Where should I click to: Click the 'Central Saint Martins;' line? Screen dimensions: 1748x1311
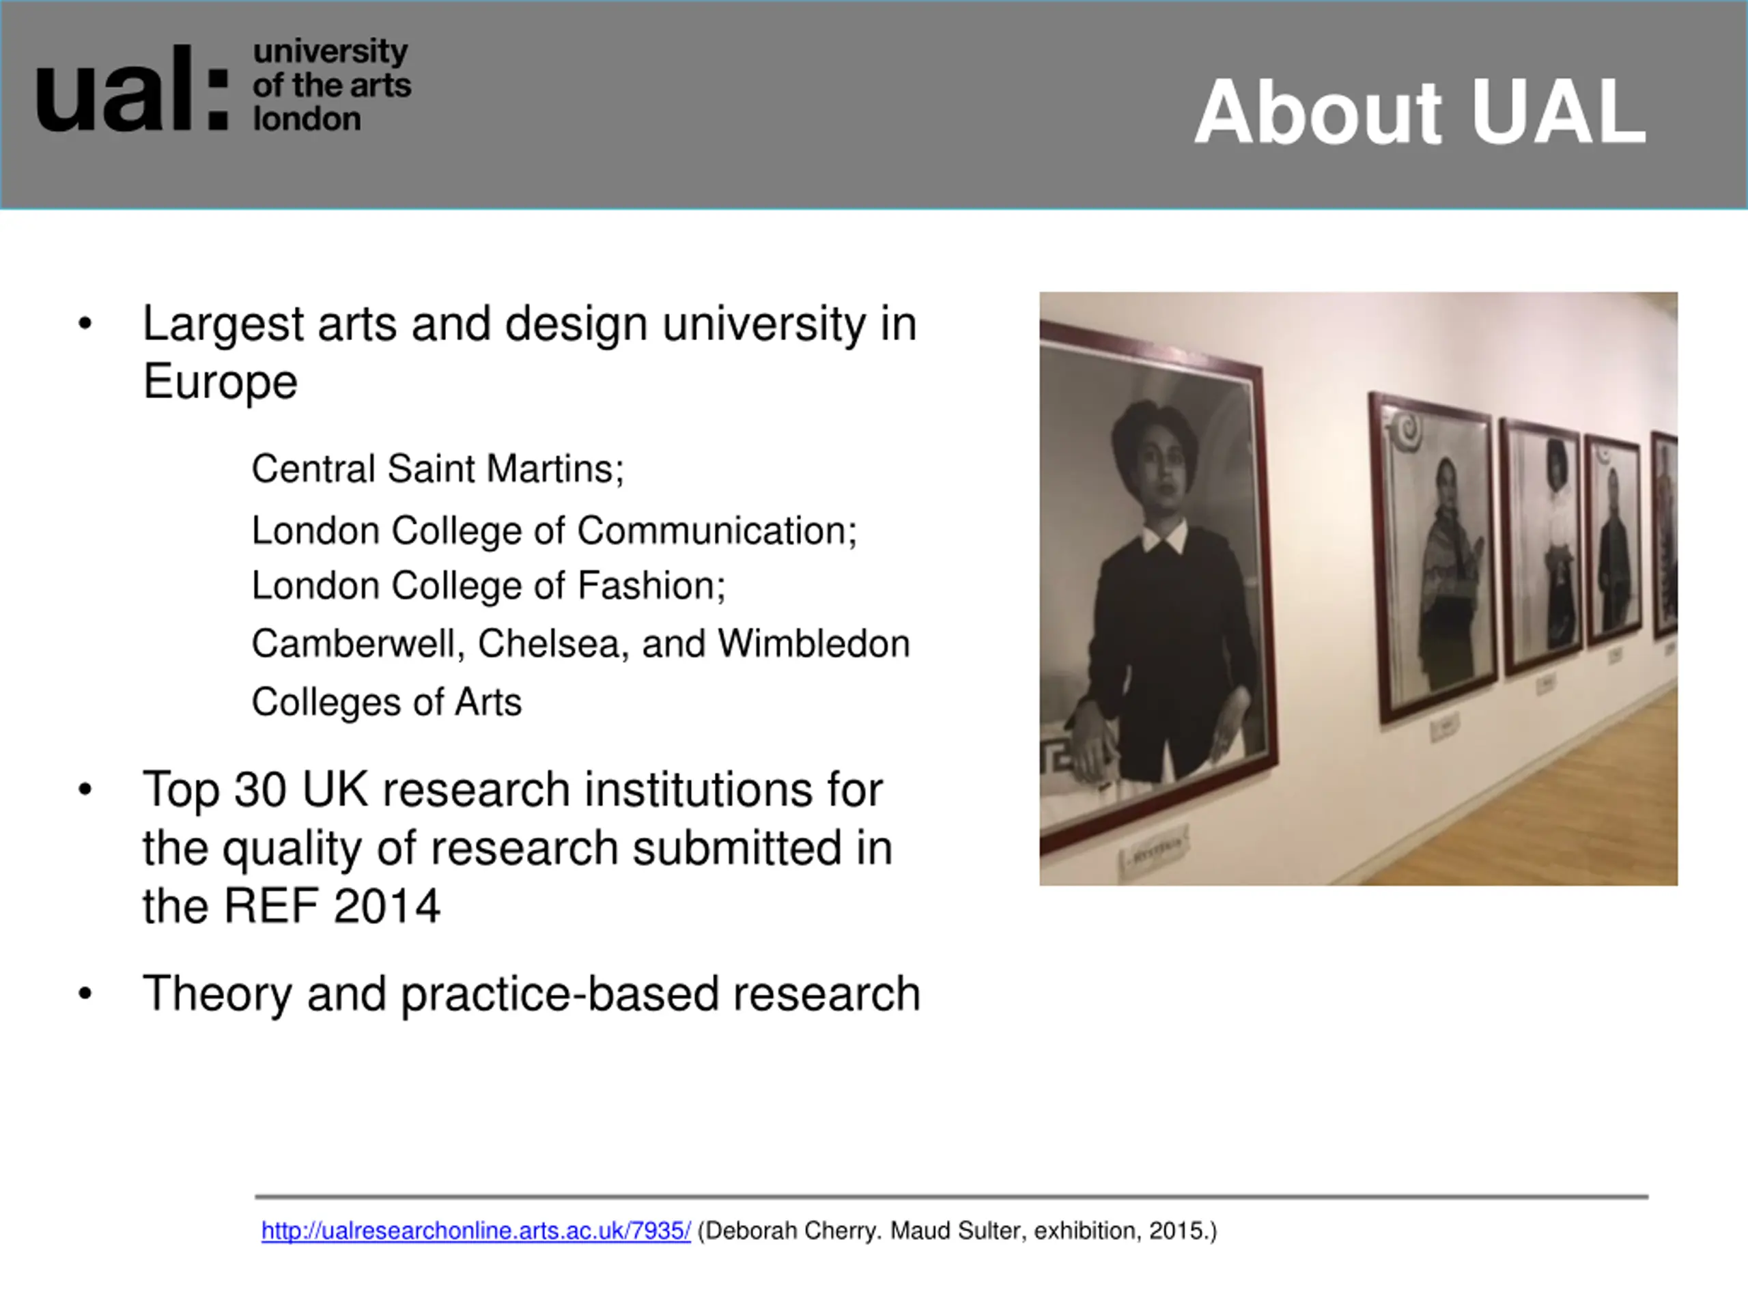438,468
